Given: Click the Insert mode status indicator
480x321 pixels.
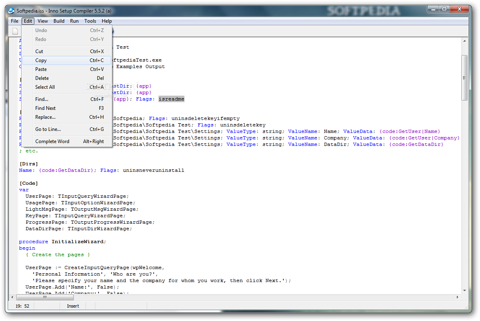Looking at the screenshot, I should (x=73, y=306).
